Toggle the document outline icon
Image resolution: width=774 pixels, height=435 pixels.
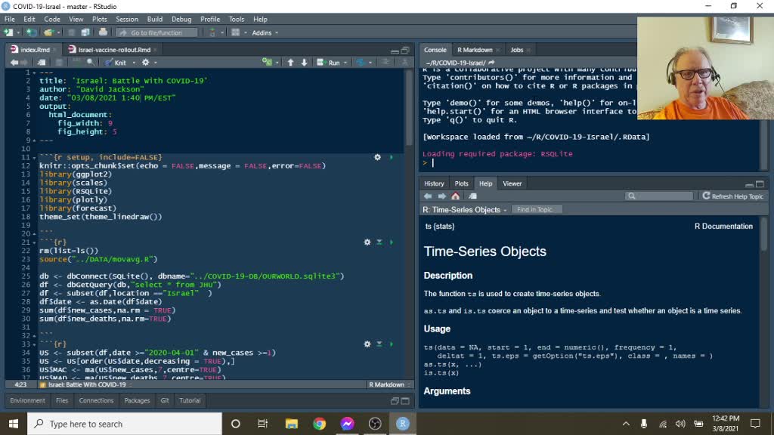pos(404,62)
